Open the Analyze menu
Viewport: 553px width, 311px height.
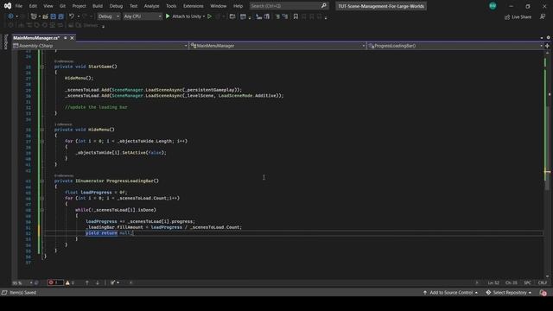tap(152, 6)
